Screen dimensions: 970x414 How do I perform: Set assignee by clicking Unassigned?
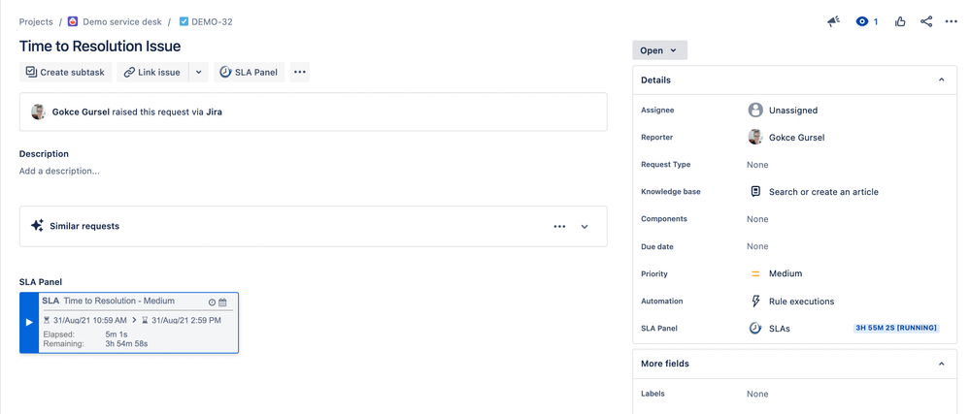click(x=793, y=111)
